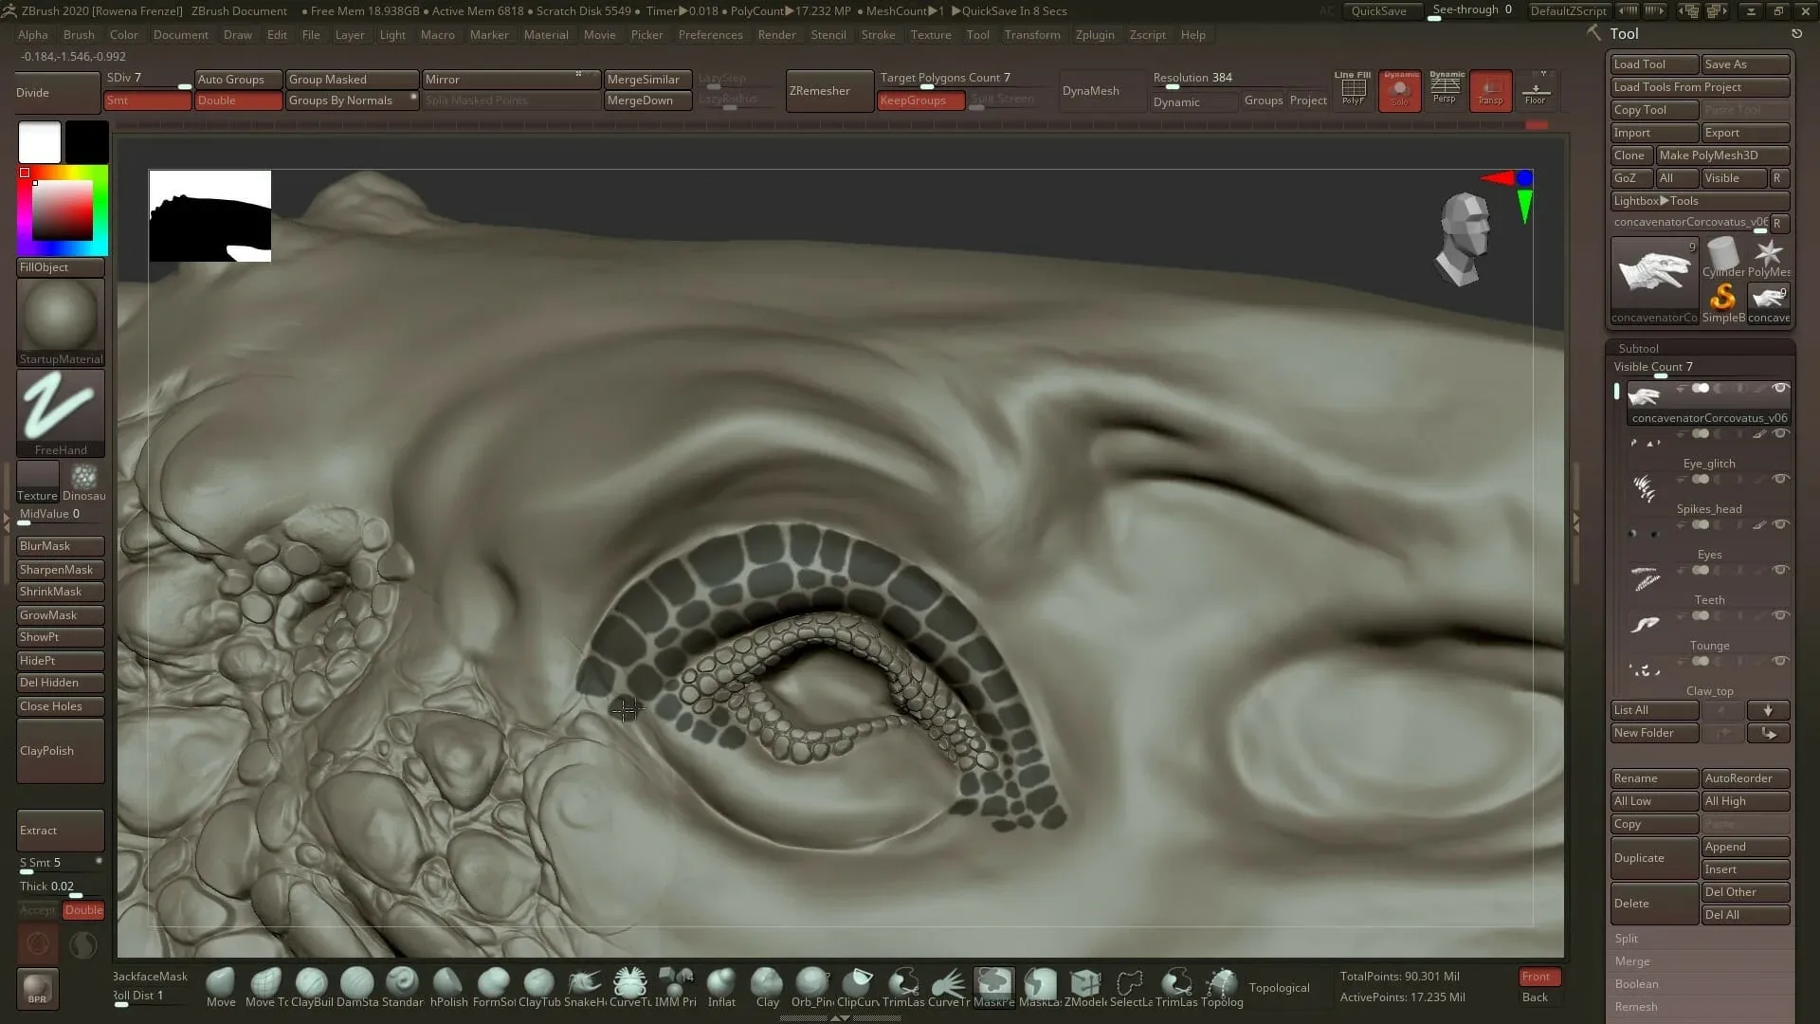Pick a color in the color picker gradient
Viewport: 1820px width, 1024px height.
click(x=62, y=209)
